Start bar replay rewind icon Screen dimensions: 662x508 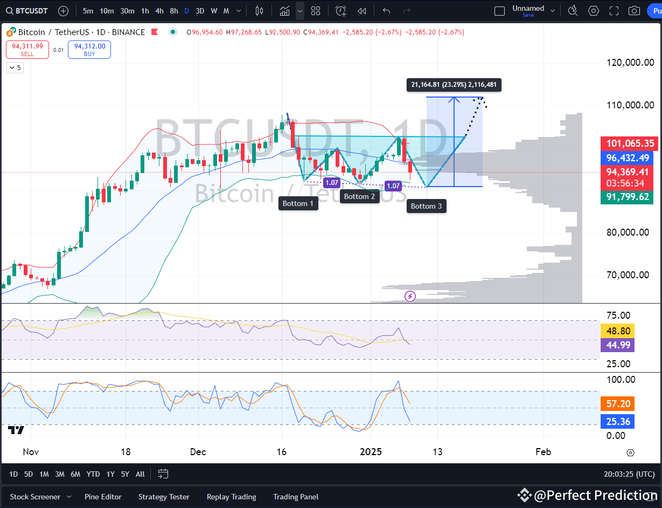[x=362, y=11]
